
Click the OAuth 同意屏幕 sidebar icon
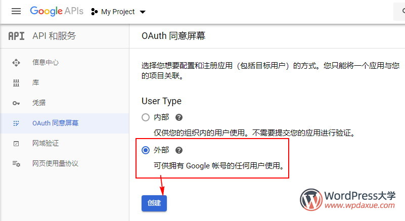coord(16,123)
